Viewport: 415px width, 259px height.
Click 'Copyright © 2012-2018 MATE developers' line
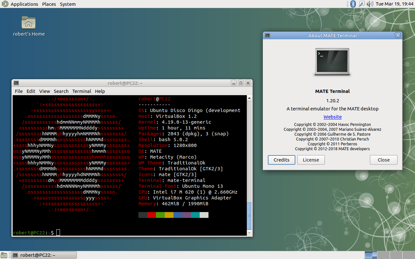tap(332, 149)
